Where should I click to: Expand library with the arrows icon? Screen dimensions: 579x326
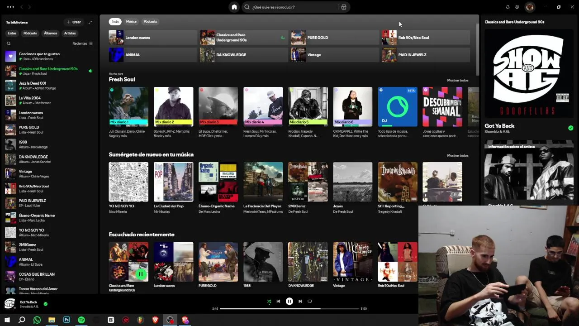coord(90,22)
